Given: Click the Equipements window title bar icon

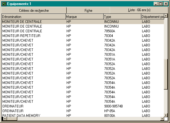Looking at the screenshot, I should 4,4.
